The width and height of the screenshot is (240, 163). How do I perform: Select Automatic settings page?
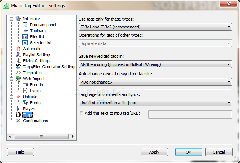point(32,49)
